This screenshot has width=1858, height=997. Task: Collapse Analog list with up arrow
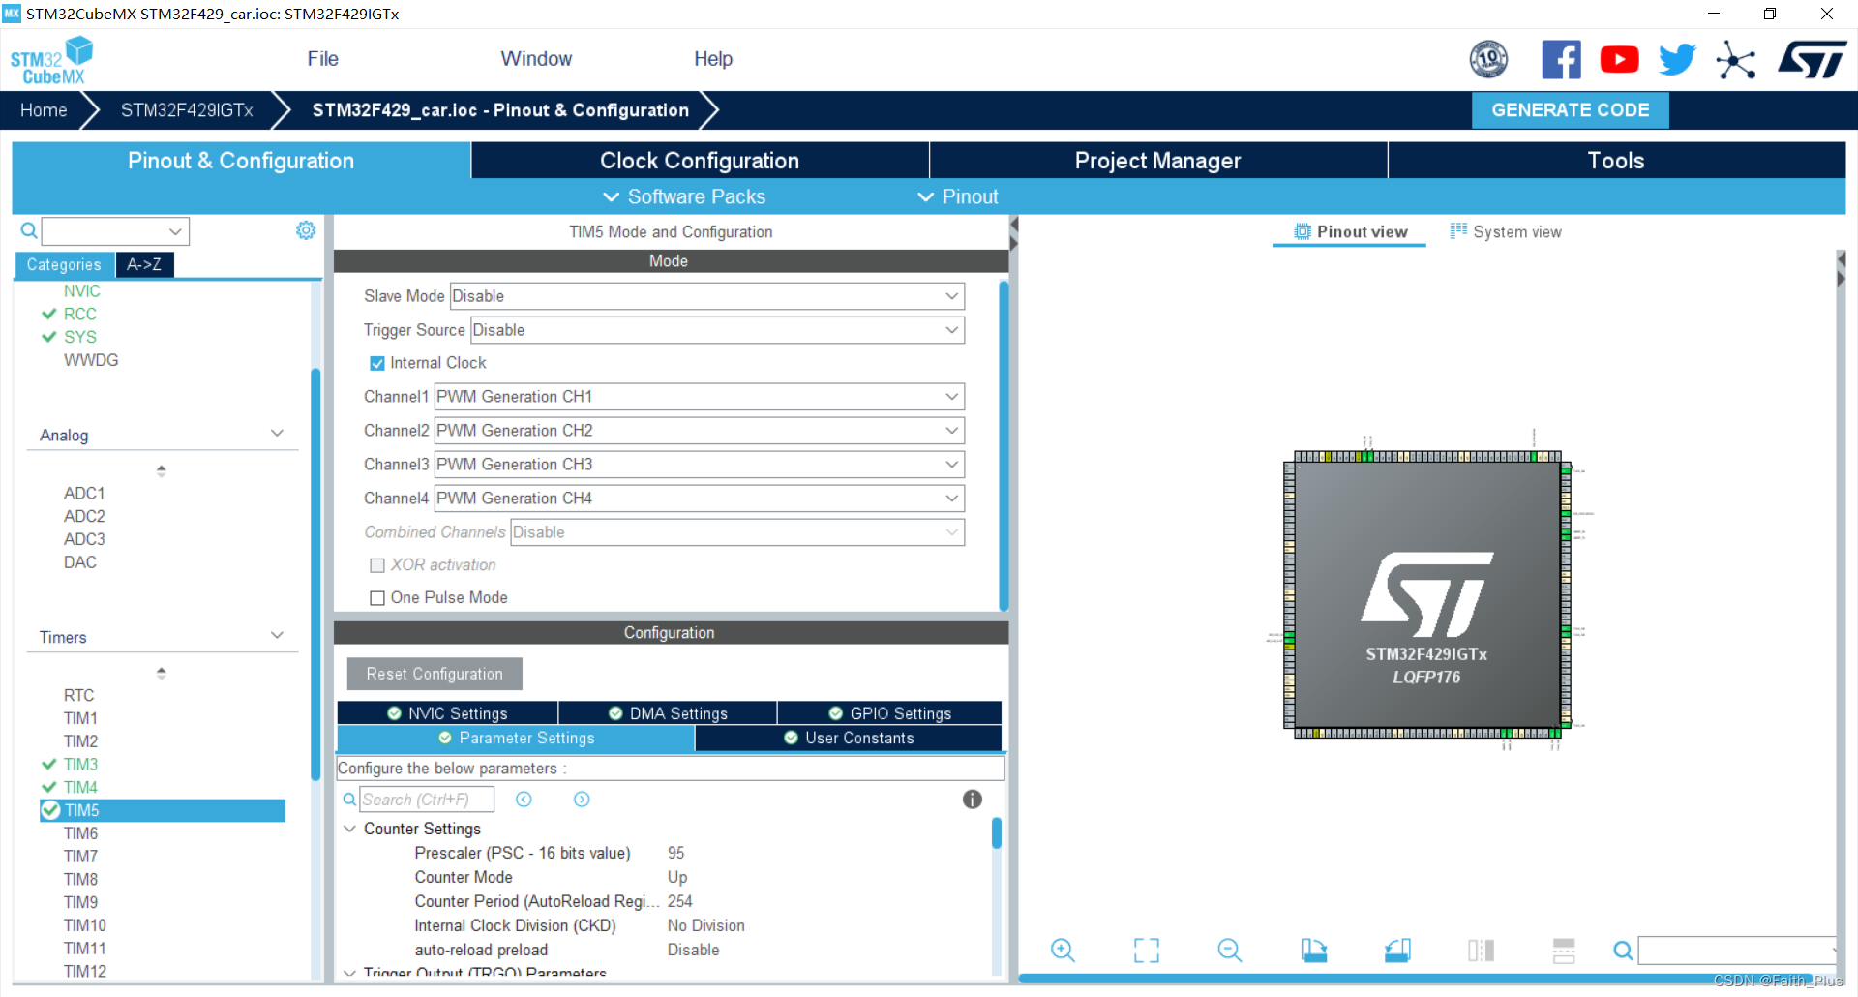[162, 470]
